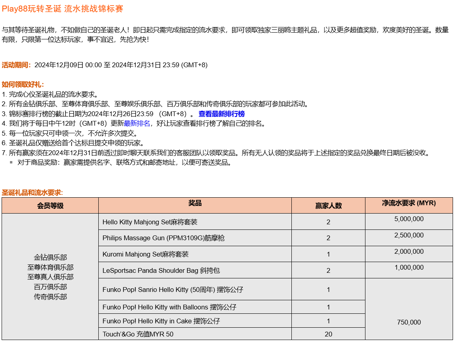Viewport: 457px width, 346px height.
Task: Click the 750,000 turnover requirement cell
Action: pos(409,322)
